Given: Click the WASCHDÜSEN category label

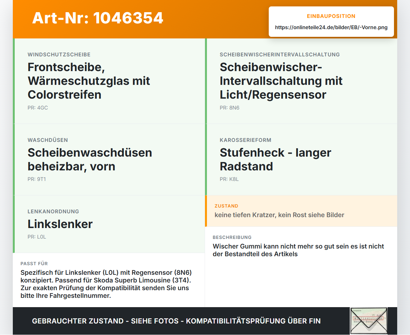Looking at the screenshot, I should click(48, 140).
